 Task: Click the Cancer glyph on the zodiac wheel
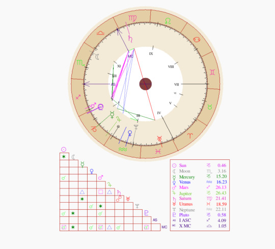pos(197,39)
